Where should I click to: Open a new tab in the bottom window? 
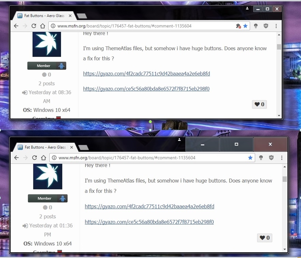point(83,147)
